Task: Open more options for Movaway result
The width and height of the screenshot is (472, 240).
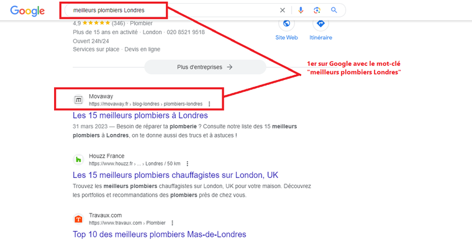Action: (209, 104)
